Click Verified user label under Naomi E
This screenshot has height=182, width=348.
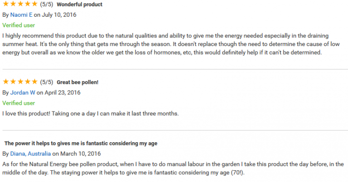pos(19,25)
